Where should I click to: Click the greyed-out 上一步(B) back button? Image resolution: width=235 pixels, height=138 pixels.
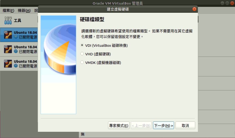(x=141, y=126)
